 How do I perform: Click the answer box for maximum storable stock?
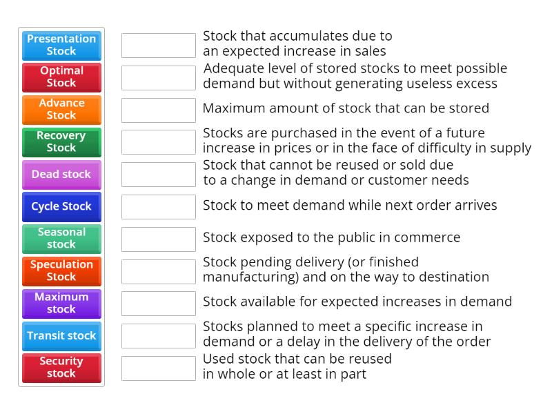tap(158, 109)
